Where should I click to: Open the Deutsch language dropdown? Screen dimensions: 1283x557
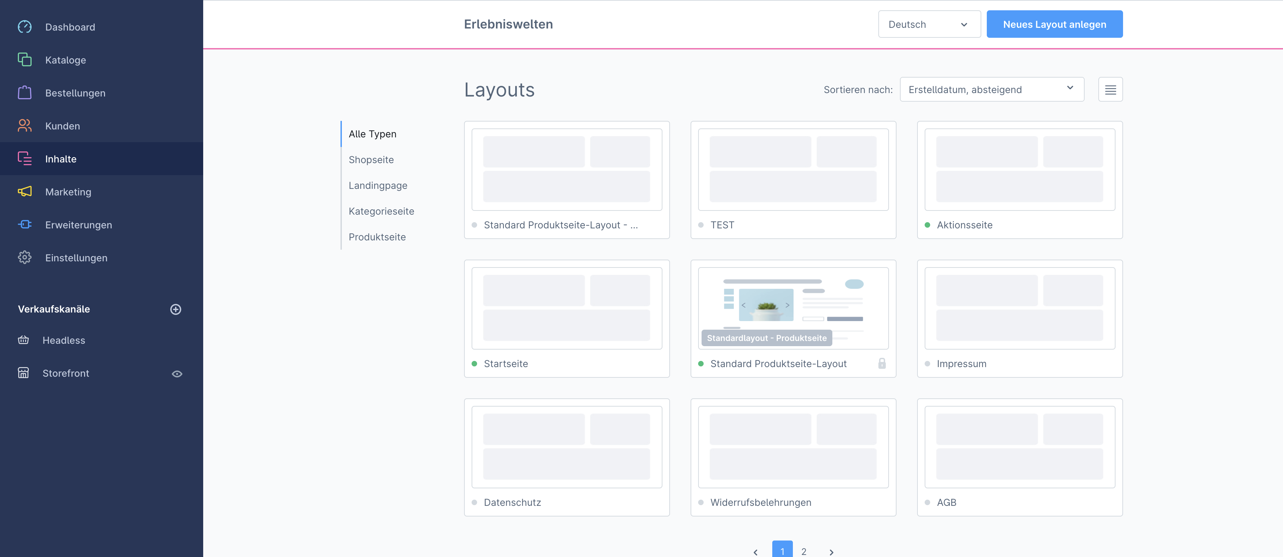pyautogui.click(x=929, y=24)
